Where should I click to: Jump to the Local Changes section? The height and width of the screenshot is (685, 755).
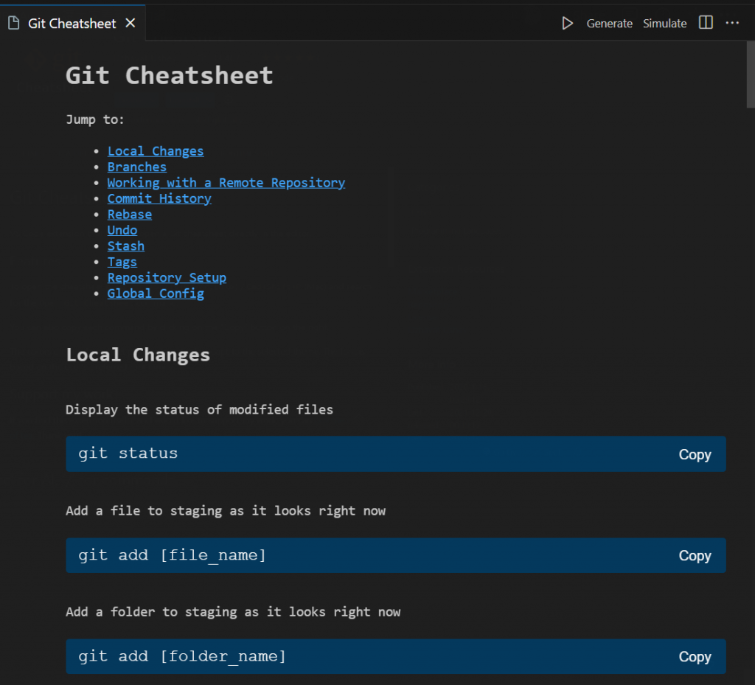coord(156,151)
